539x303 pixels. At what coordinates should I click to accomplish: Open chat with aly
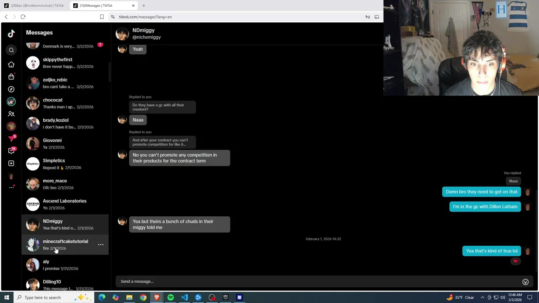click(x=65, y=265)
